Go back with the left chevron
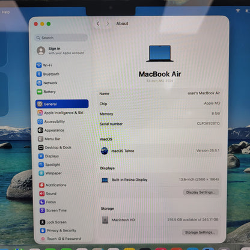This screenshot has height=250, width=250. 98,23
